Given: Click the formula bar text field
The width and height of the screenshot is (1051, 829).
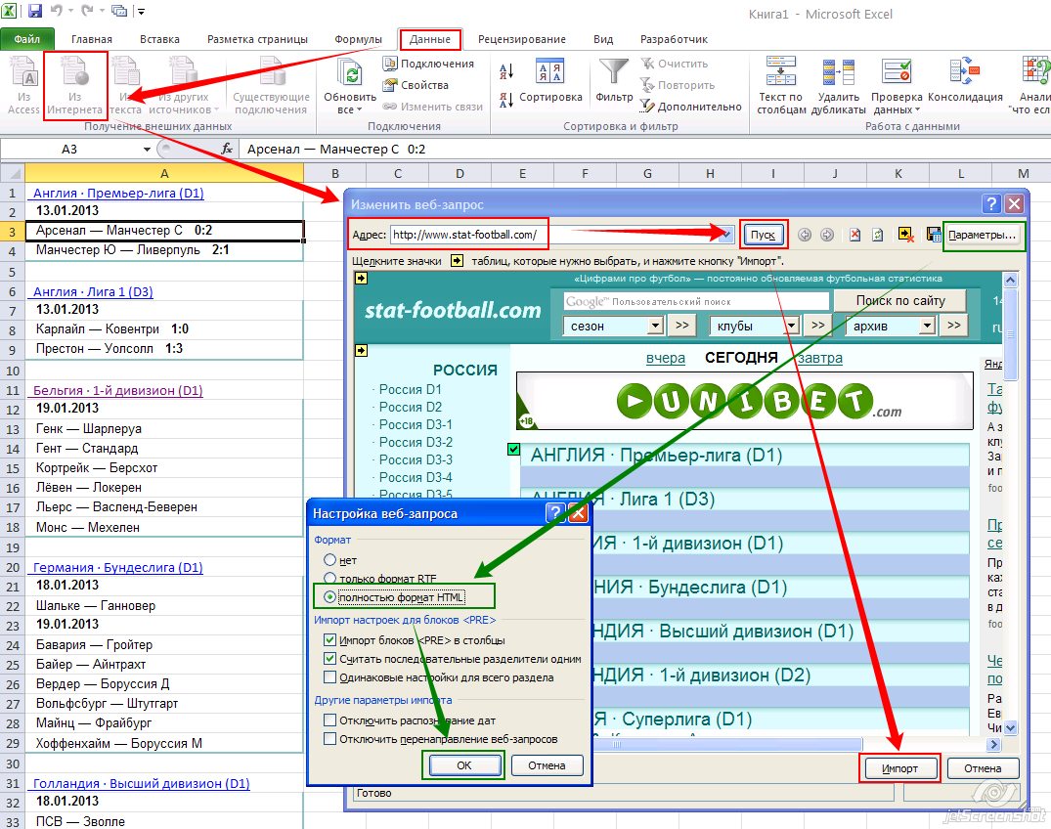Looking at the screenshot, I should pos(643,149).
